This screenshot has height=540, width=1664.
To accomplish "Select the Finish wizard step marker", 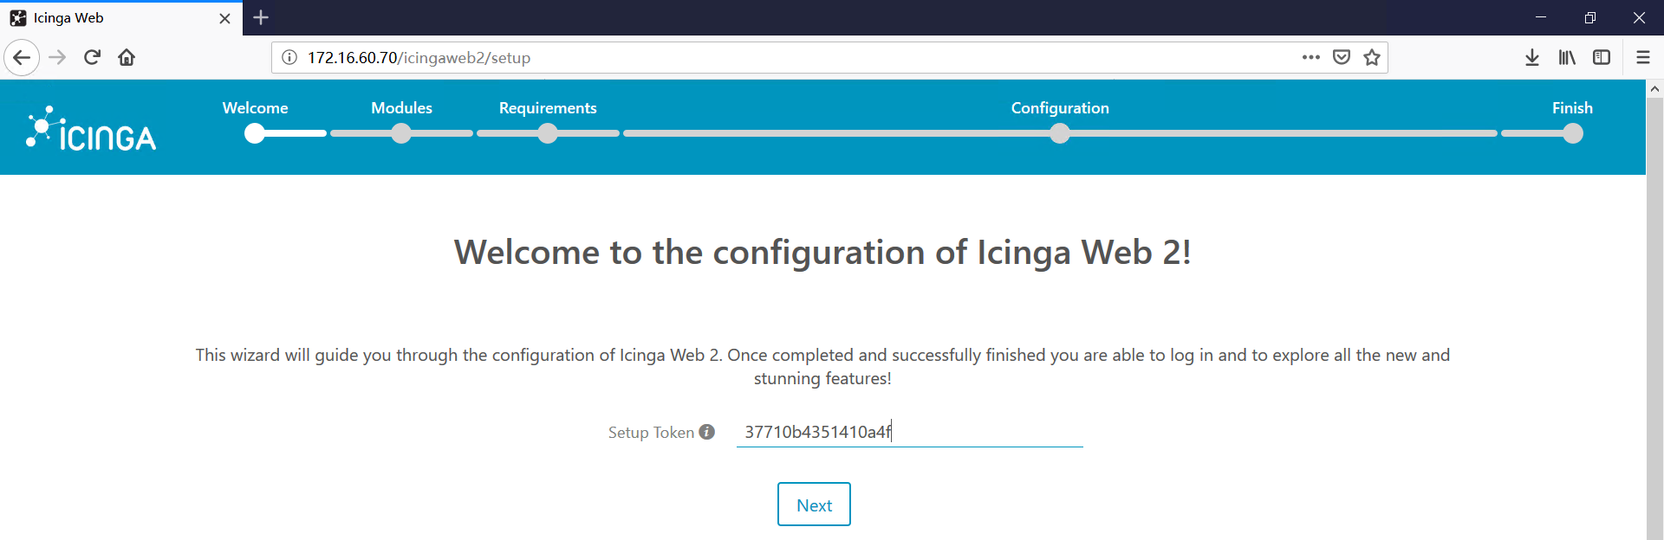I will [x=1573, y=133].
